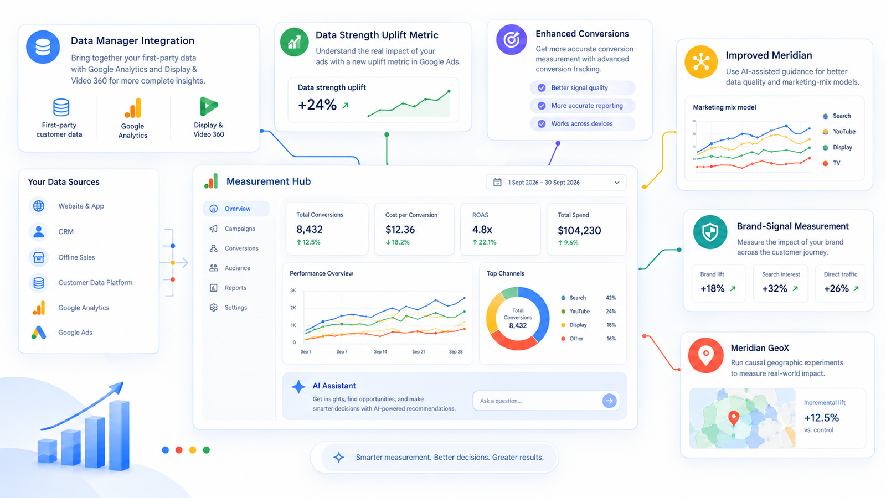Click the ROAS 4.8x metric card
Screen dimensions: 886x498
point(501,229)
